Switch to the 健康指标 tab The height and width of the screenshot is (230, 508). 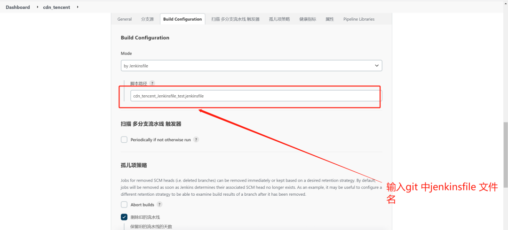click(308, 19)
